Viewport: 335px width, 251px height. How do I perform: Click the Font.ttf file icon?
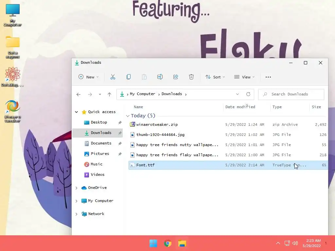click(x=132, y=165)
